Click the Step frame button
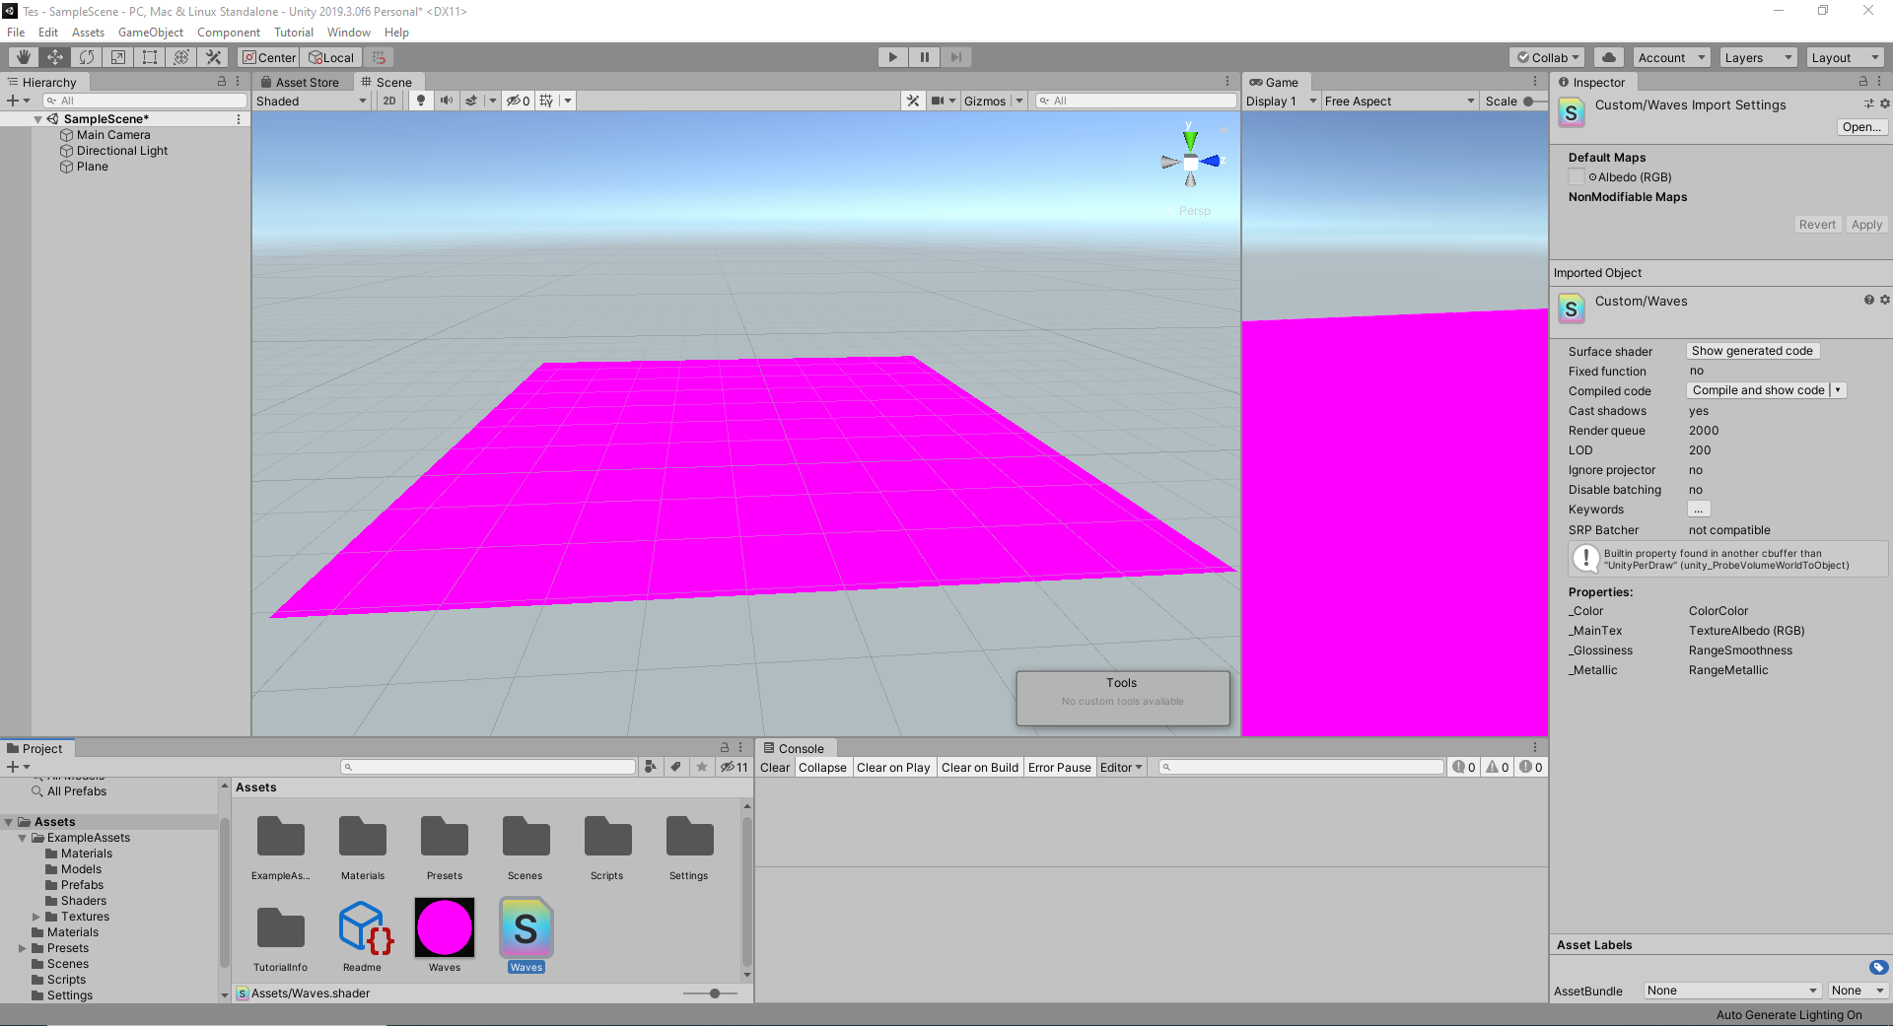 [955, 57]
